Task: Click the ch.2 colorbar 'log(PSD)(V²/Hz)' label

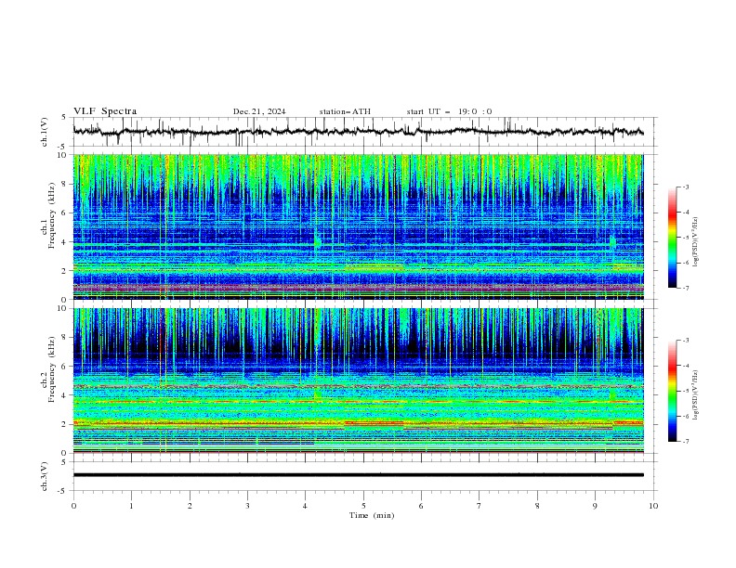Action: pyautogui.click(x=695, y=394)
